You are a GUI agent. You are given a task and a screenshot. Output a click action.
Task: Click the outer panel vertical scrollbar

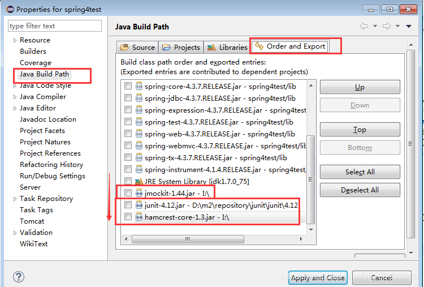point(411,144)
